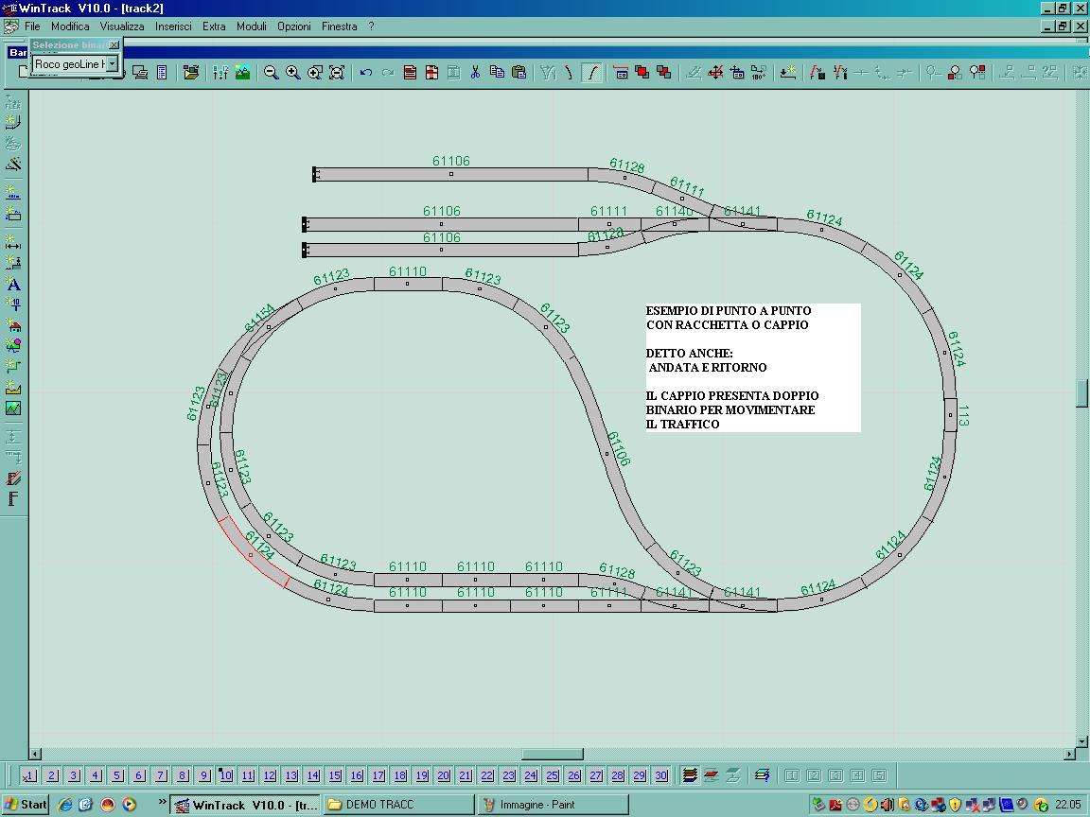Open the Moduli menu
The width and height of the screenshot is (1090, 817).
pyautogui.click(x=251, y=26)
